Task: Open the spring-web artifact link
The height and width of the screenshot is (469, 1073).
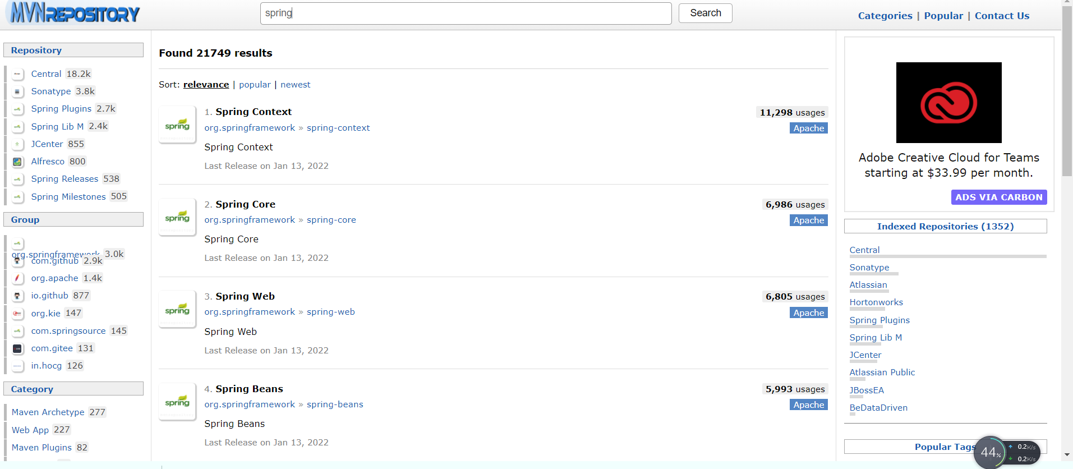Action: 331,312
